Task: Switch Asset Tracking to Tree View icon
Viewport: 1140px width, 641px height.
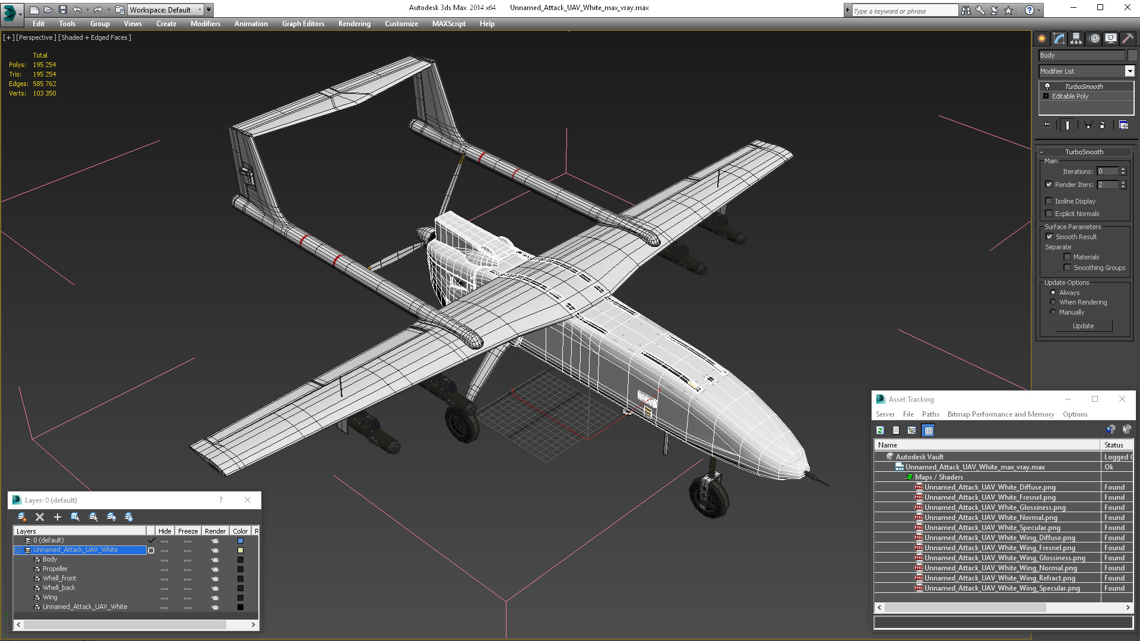Action: pos(912,430)
